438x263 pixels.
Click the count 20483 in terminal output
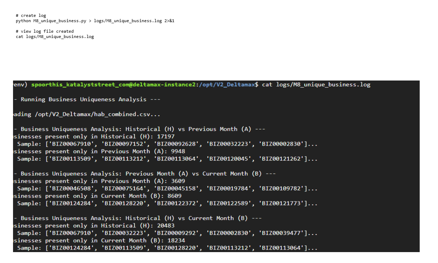(x=165, y=225)
